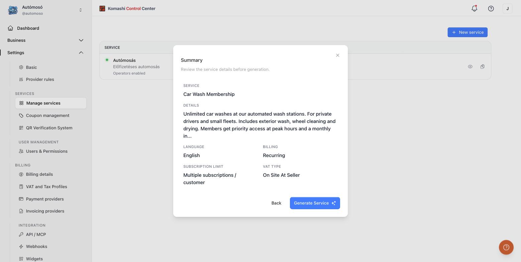Click the English language value
The height and width of the screenshot is (262, 521).
191,155
